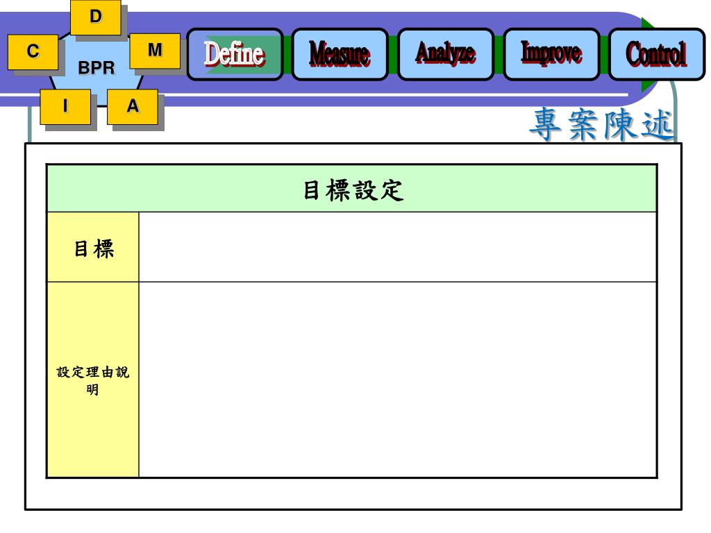Click the empty field beside 目標

(x=398, y=247)
